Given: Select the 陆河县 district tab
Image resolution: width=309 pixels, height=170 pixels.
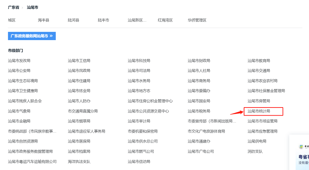Looking at the screenshot, I should point(73,20).
